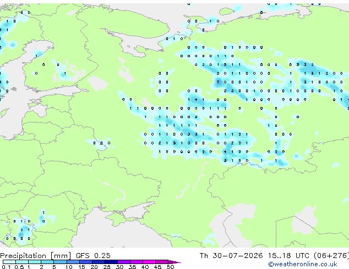349x269 pixels.
Task: Select the 45–50 mm legend color swatch
Action: click(x=162, y=262)
